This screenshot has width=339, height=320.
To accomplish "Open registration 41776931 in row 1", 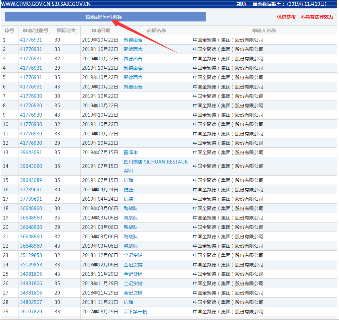I will pos(31,40).
